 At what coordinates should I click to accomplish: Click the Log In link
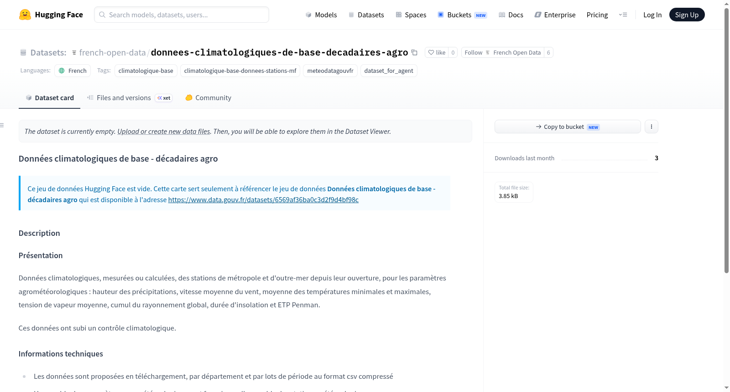tap(652, 15)
